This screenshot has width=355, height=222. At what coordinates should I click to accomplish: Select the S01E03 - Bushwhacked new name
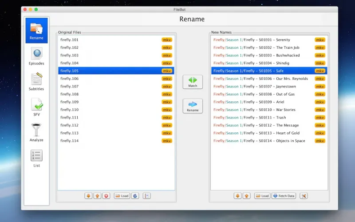269,55
